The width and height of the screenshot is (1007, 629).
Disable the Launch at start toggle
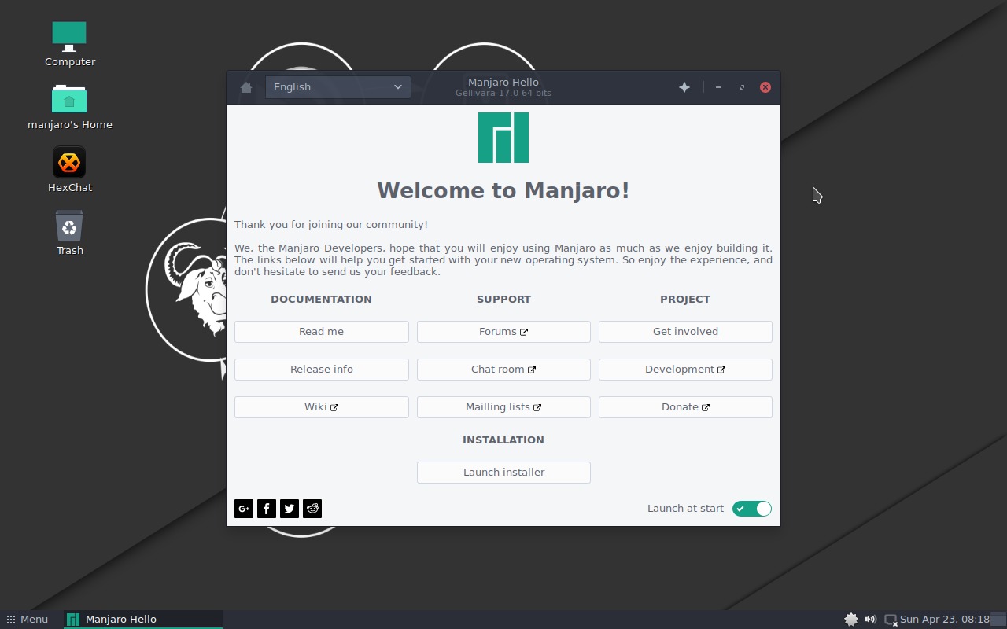[x=751, y=509]
